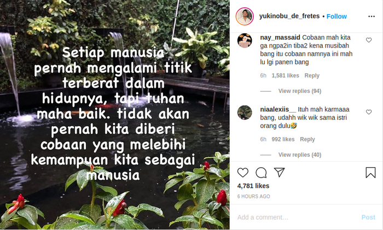Image resolution: width=383 pixels, height=230 pixels.
Task: Open the yukinobu_de_fretes username link
Action: tap(289, 16)
